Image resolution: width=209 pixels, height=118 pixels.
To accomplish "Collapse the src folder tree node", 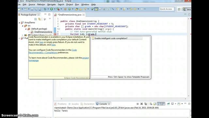I will coord(23,26).
